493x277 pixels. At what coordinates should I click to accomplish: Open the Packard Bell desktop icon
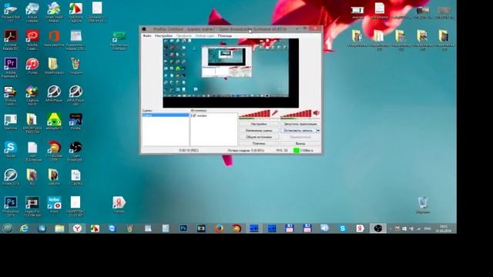[x=10, y=12]
